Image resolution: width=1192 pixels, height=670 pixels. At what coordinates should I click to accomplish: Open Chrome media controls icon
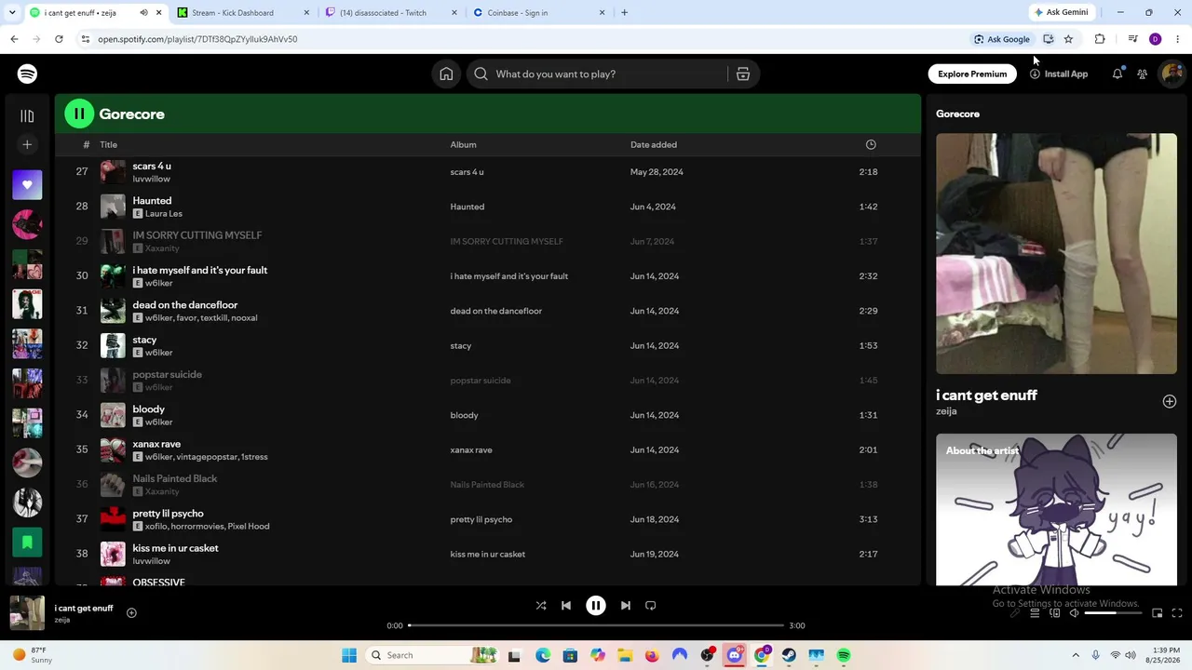(x=1132, y=39)
